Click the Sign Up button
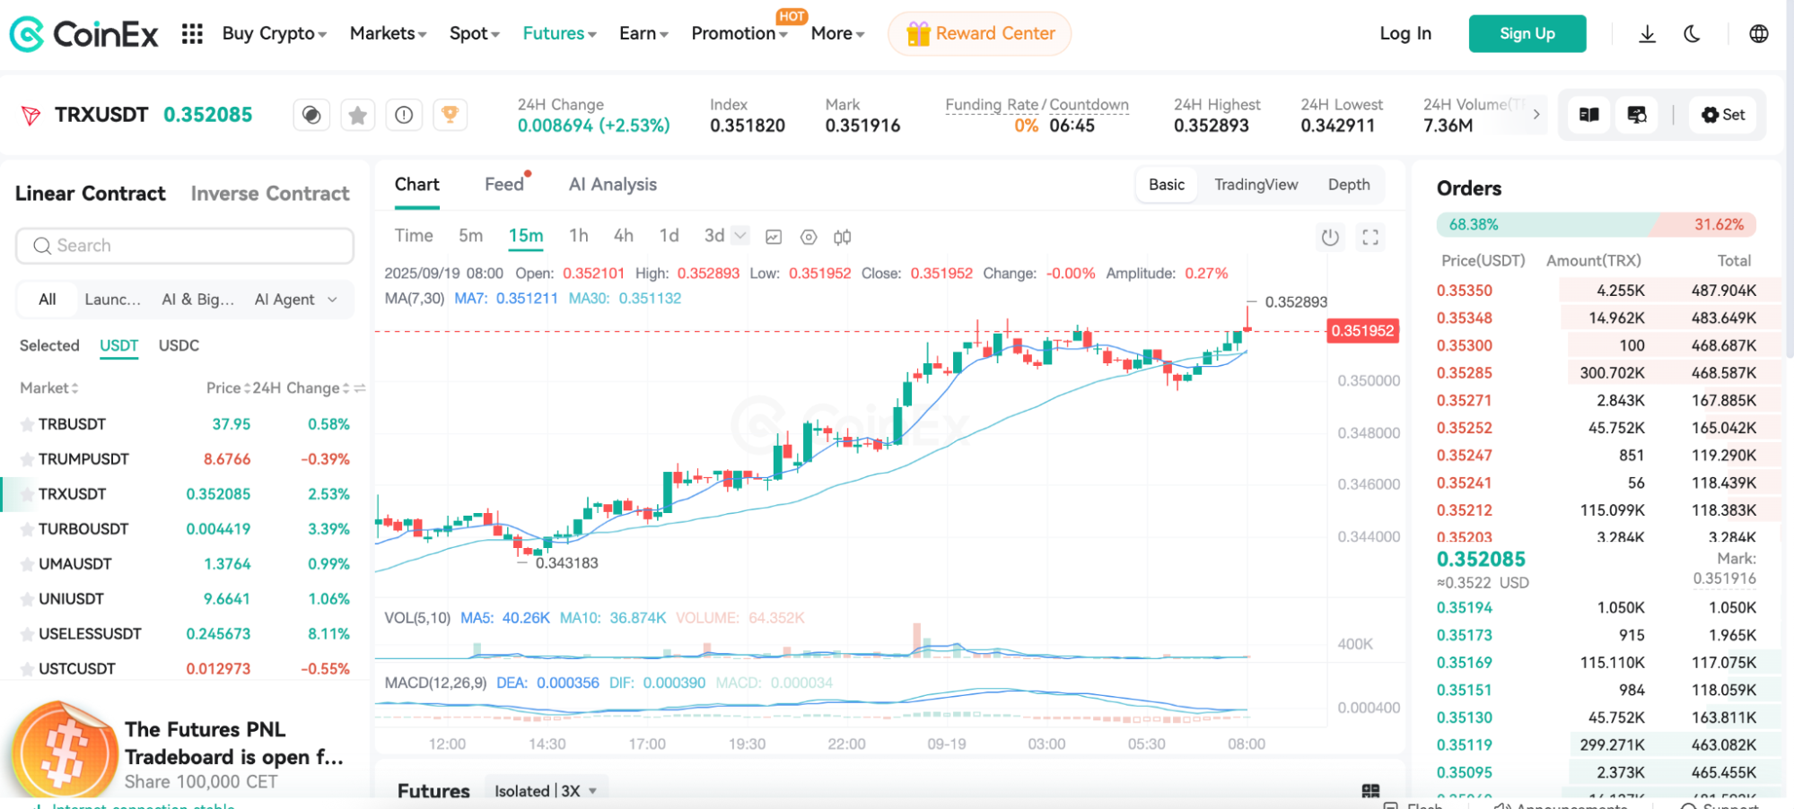The height and width of the screenshot is (809, 1794). coord(1527,34)
